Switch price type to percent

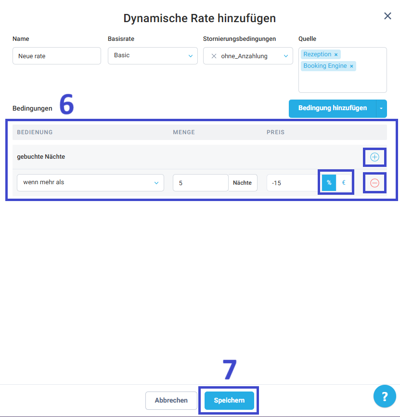[x=329, y=183]
